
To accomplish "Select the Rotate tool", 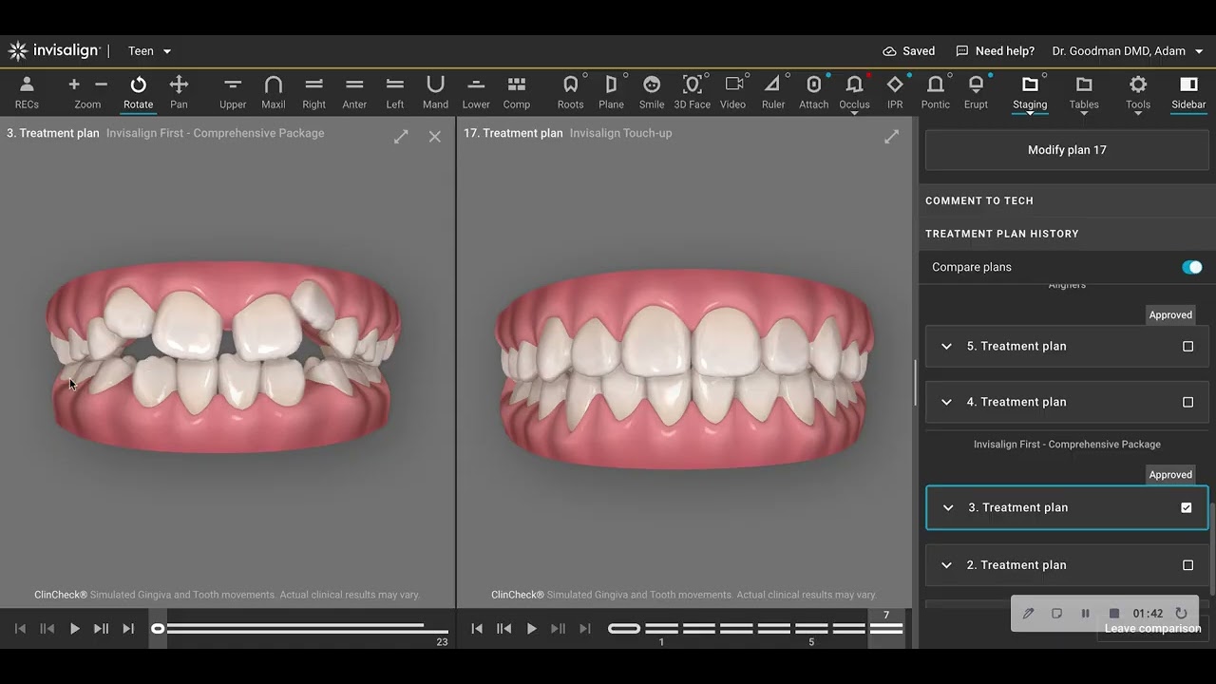I will coord(138,92).
